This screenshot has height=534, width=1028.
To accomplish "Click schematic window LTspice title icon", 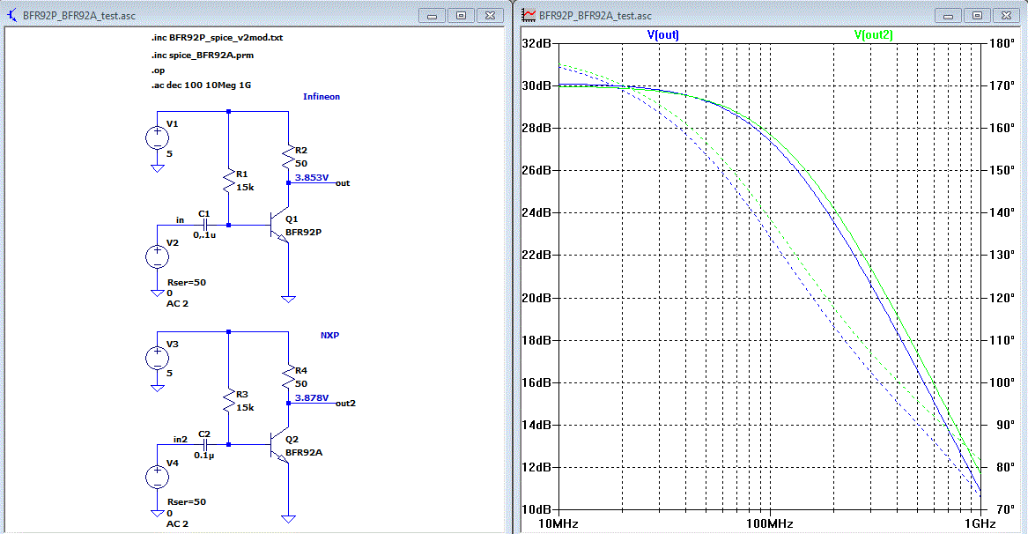I will tap(11, 14).
